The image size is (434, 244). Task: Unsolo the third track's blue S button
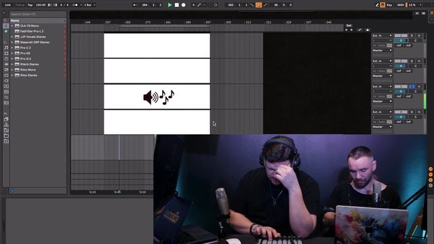click(x=412, y=87)
